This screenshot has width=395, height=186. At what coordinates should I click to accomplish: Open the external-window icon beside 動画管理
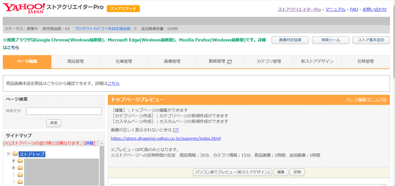pyautogui.click(x=229, y=62)
